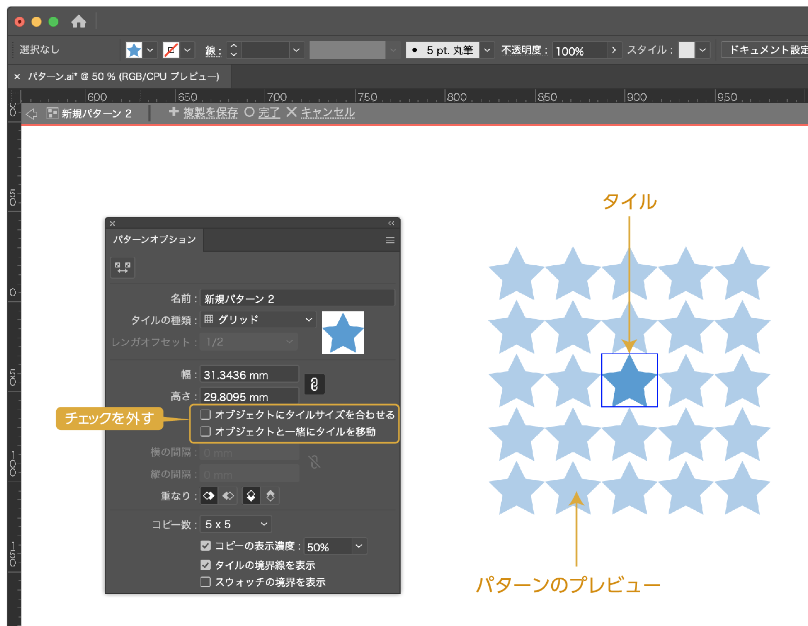Image resolution: width=808 pixels, height=626 pixels.
Task: Open the タイルの種類 グリッド dropdown
Action: click(x=258, y=320)
